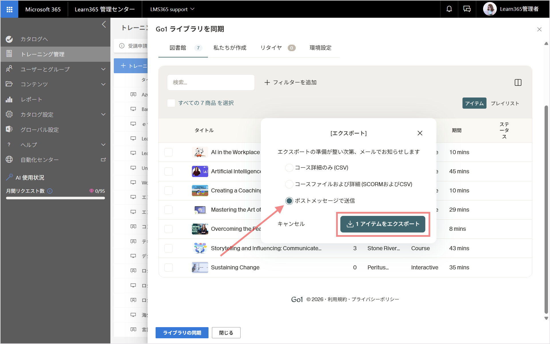The image size is (550, 344).
Task: Tick すべての７商品を選択 checkbox
Action: point(171,103)
